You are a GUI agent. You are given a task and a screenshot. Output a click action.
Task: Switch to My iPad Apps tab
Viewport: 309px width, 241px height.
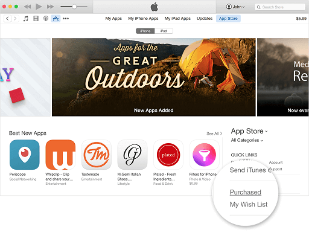pos(177,19)
